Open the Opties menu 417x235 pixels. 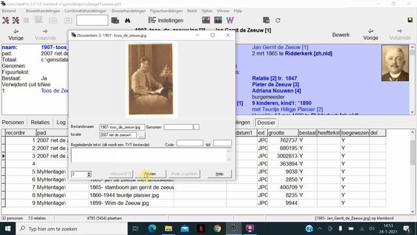pos(207,11)
